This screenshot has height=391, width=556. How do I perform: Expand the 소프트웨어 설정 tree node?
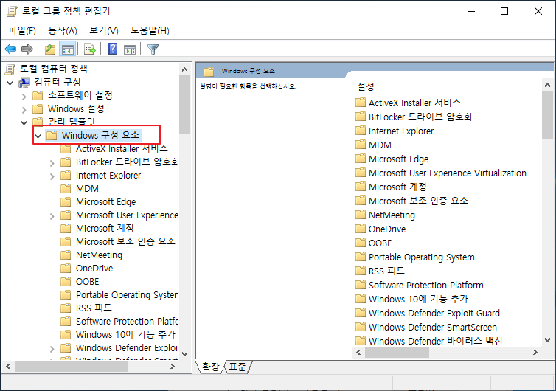[x=24, y=97]
